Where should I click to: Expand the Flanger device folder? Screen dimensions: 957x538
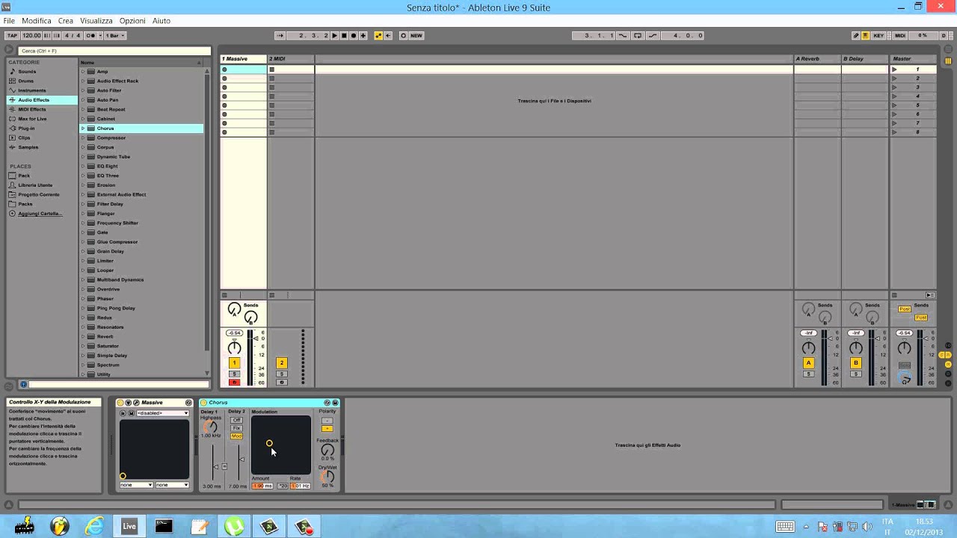[83, 214]
